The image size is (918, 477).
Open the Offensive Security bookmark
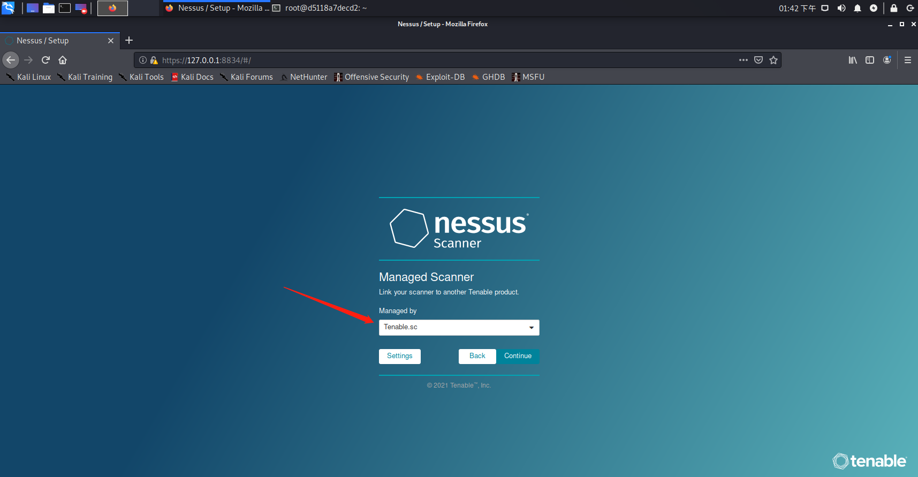(371, 77)
